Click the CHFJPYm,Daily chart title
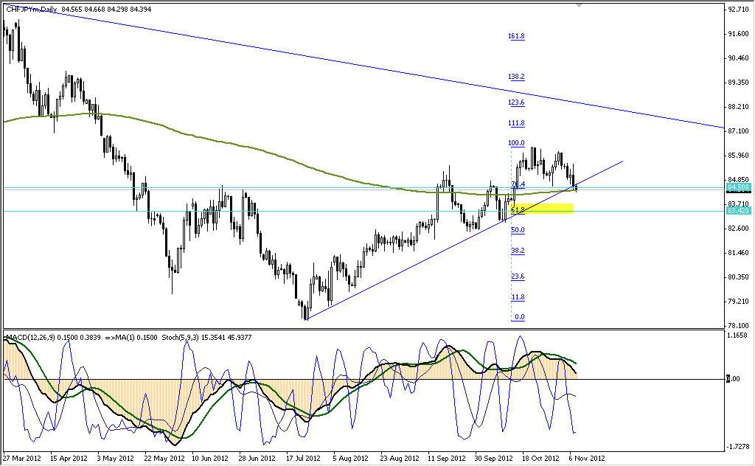The height and width of the screenshot is (466, 755). coord(31,9)
